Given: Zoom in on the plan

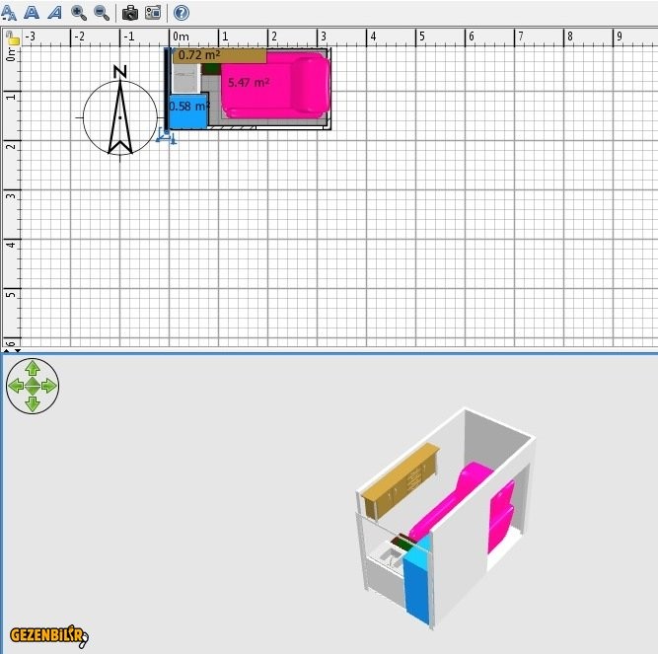Looking at the screenshot, I should [79, 13].
